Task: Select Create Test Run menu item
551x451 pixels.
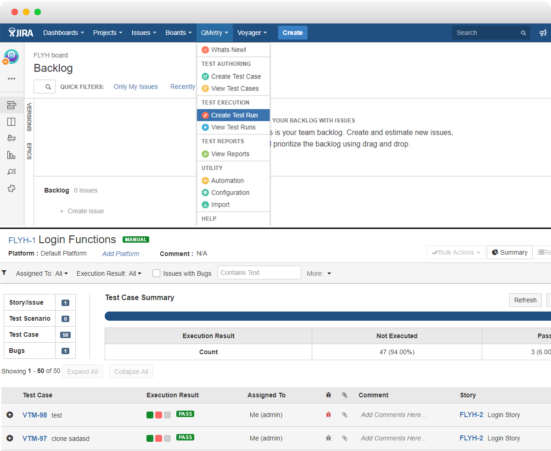Action: [233, 115]
